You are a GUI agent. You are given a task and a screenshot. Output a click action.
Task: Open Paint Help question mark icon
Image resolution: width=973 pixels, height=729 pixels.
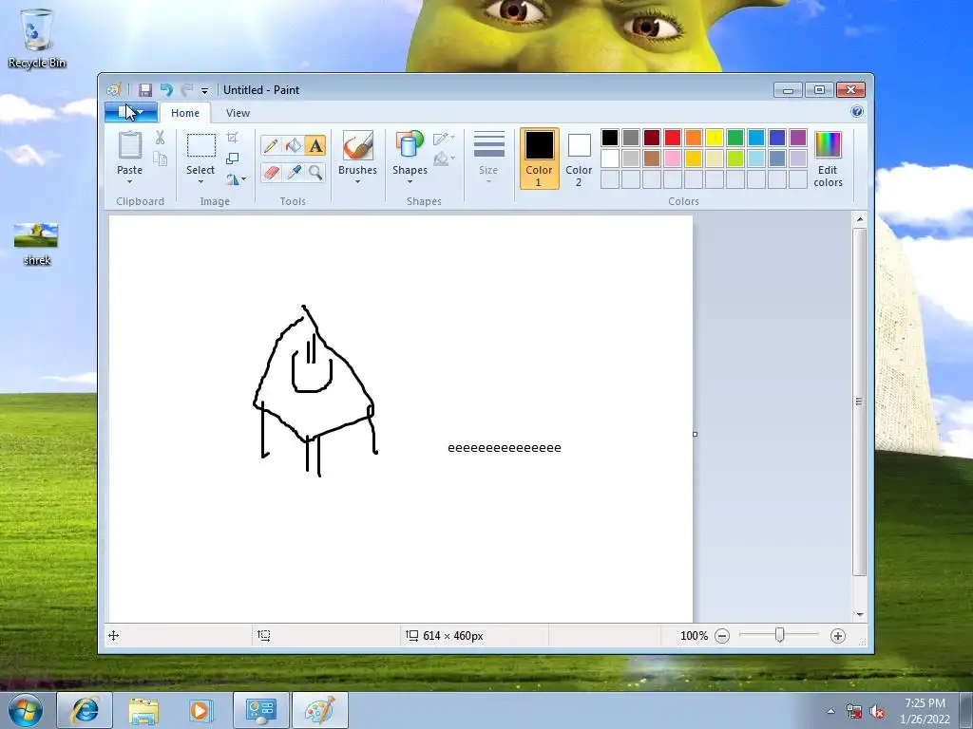click(x=857, y=112)
